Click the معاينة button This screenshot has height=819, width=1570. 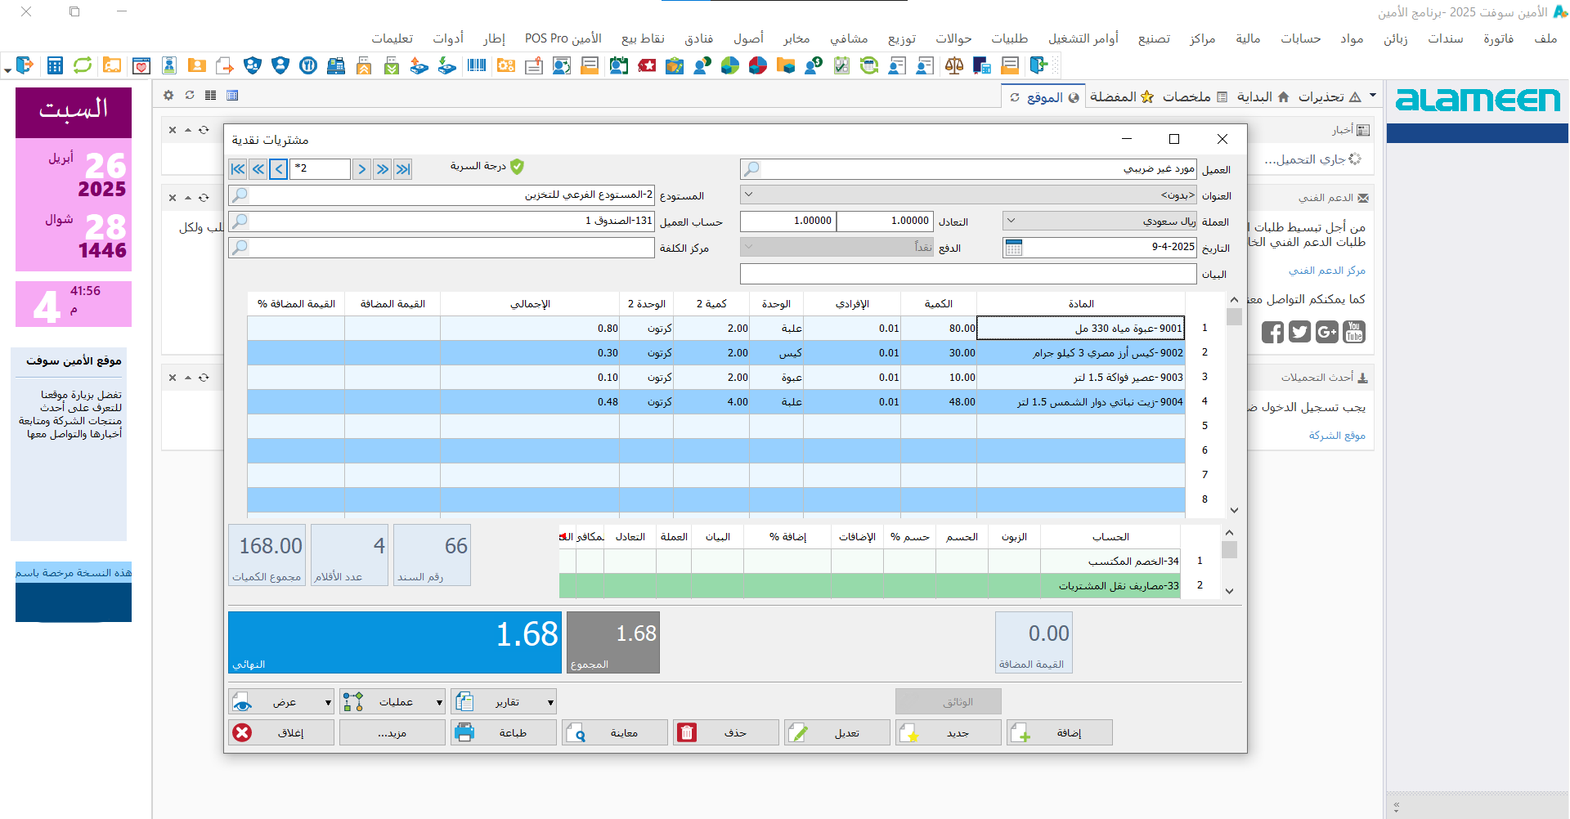[615, 733]
